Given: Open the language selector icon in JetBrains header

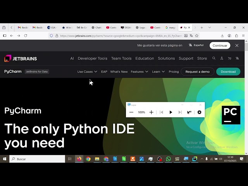Looking at the screenshot, I should click(x=237, y=59).
